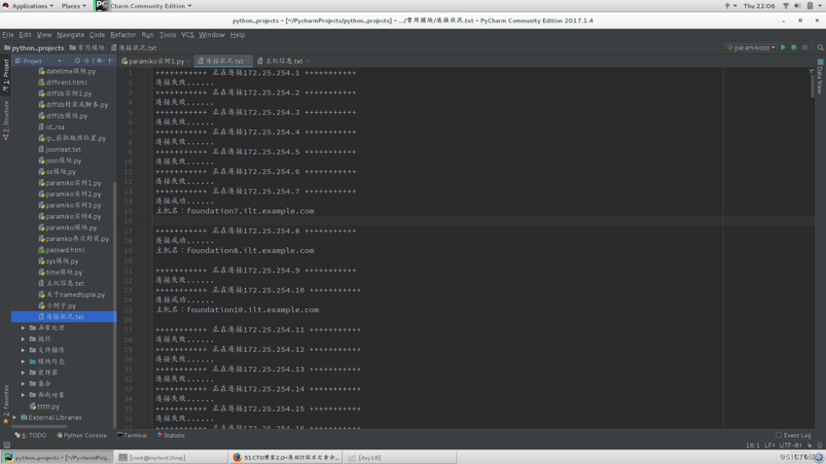Toggle the Favorites side panel
Screen dimensions: 826x464
click(x=6, y=401)
